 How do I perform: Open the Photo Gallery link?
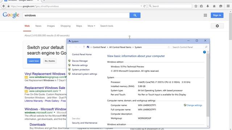(52, 101)
